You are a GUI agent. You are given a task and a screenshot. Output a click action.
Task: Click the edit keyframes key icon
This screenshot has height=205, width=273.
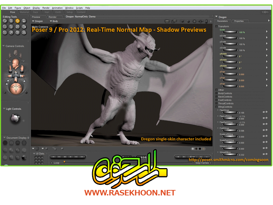[x=192, y=157]
